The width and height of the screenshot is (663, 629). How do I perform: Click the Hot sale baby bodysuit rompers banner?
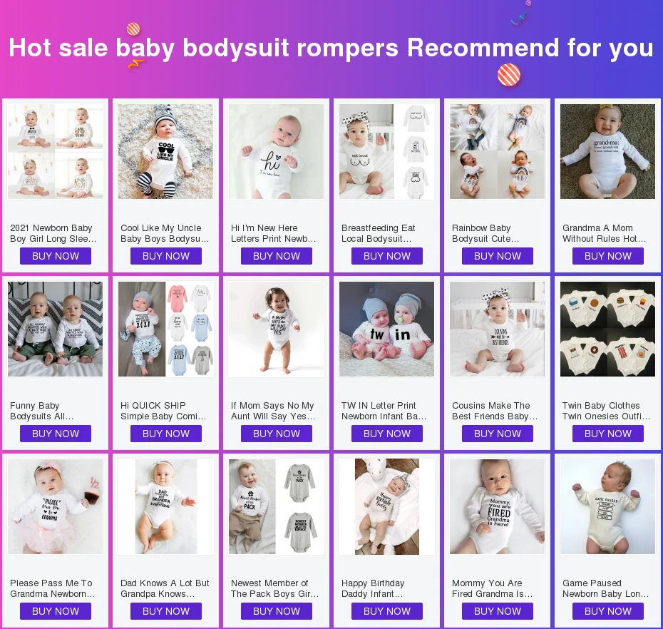pyautogui.click(x=331, y=47)
